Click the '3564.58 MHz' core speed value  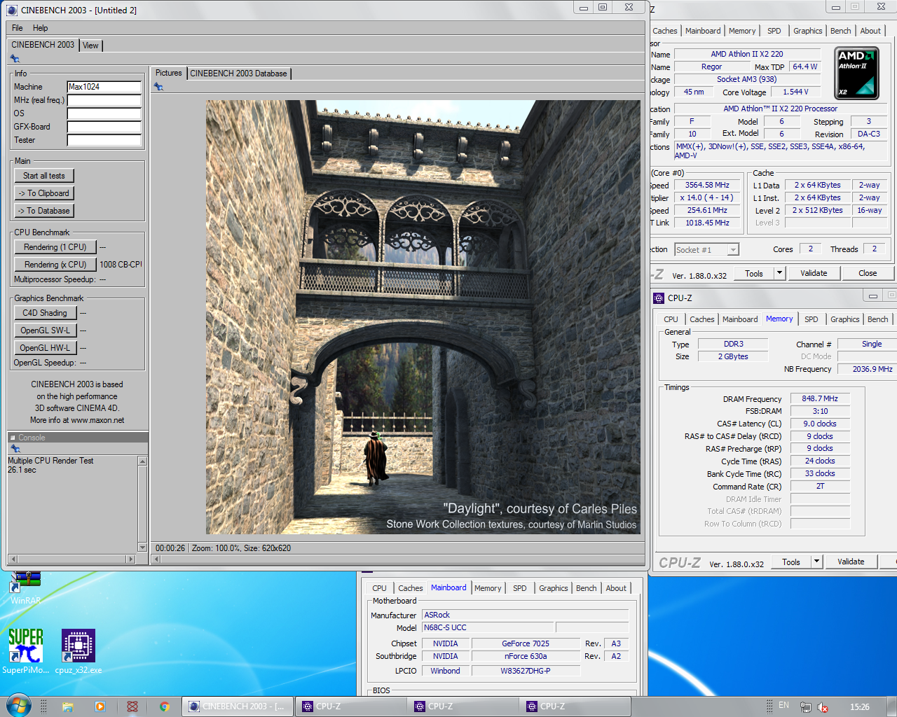(707, 186)
